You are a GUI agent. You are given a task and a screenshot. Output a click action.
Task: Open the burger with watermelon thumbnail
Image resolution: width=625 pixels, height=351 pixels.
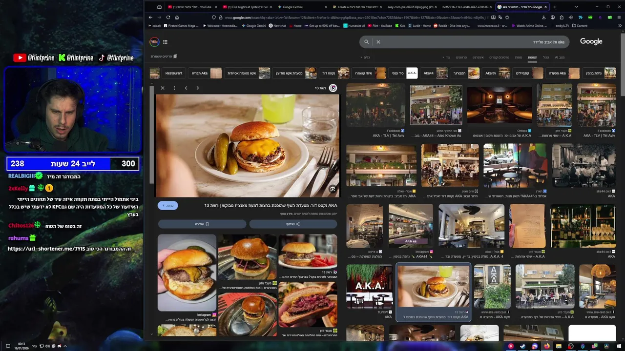pyautogui.click(x=308, y=252)
